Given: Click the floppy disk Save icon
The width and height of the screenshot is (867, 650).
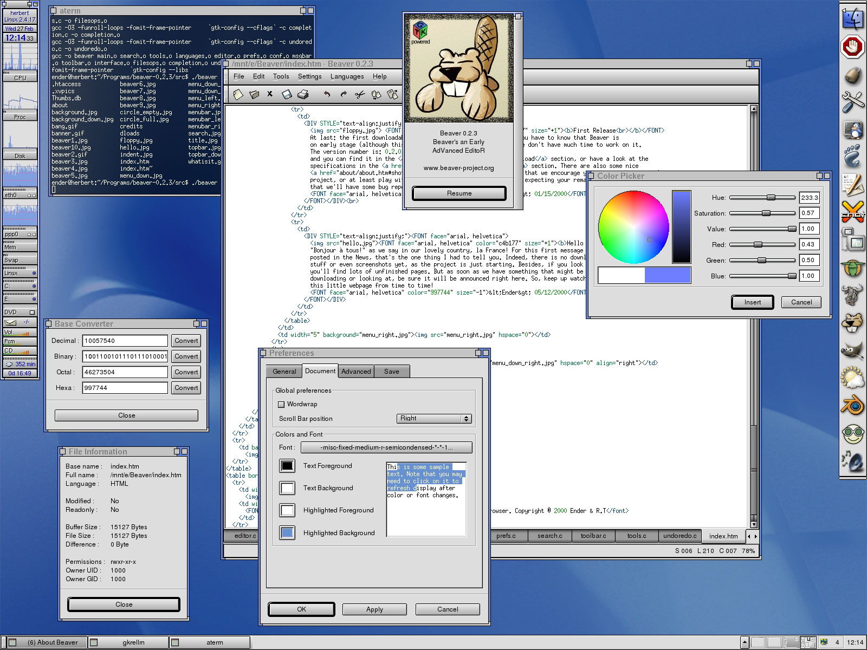Looking at the screenshot, I should [287, 95].
